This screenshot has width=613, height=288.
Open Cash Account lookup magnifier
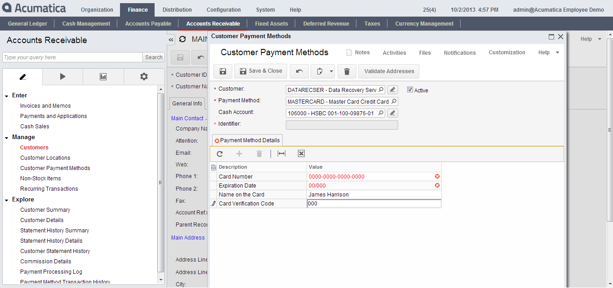[x=381, y=113]
